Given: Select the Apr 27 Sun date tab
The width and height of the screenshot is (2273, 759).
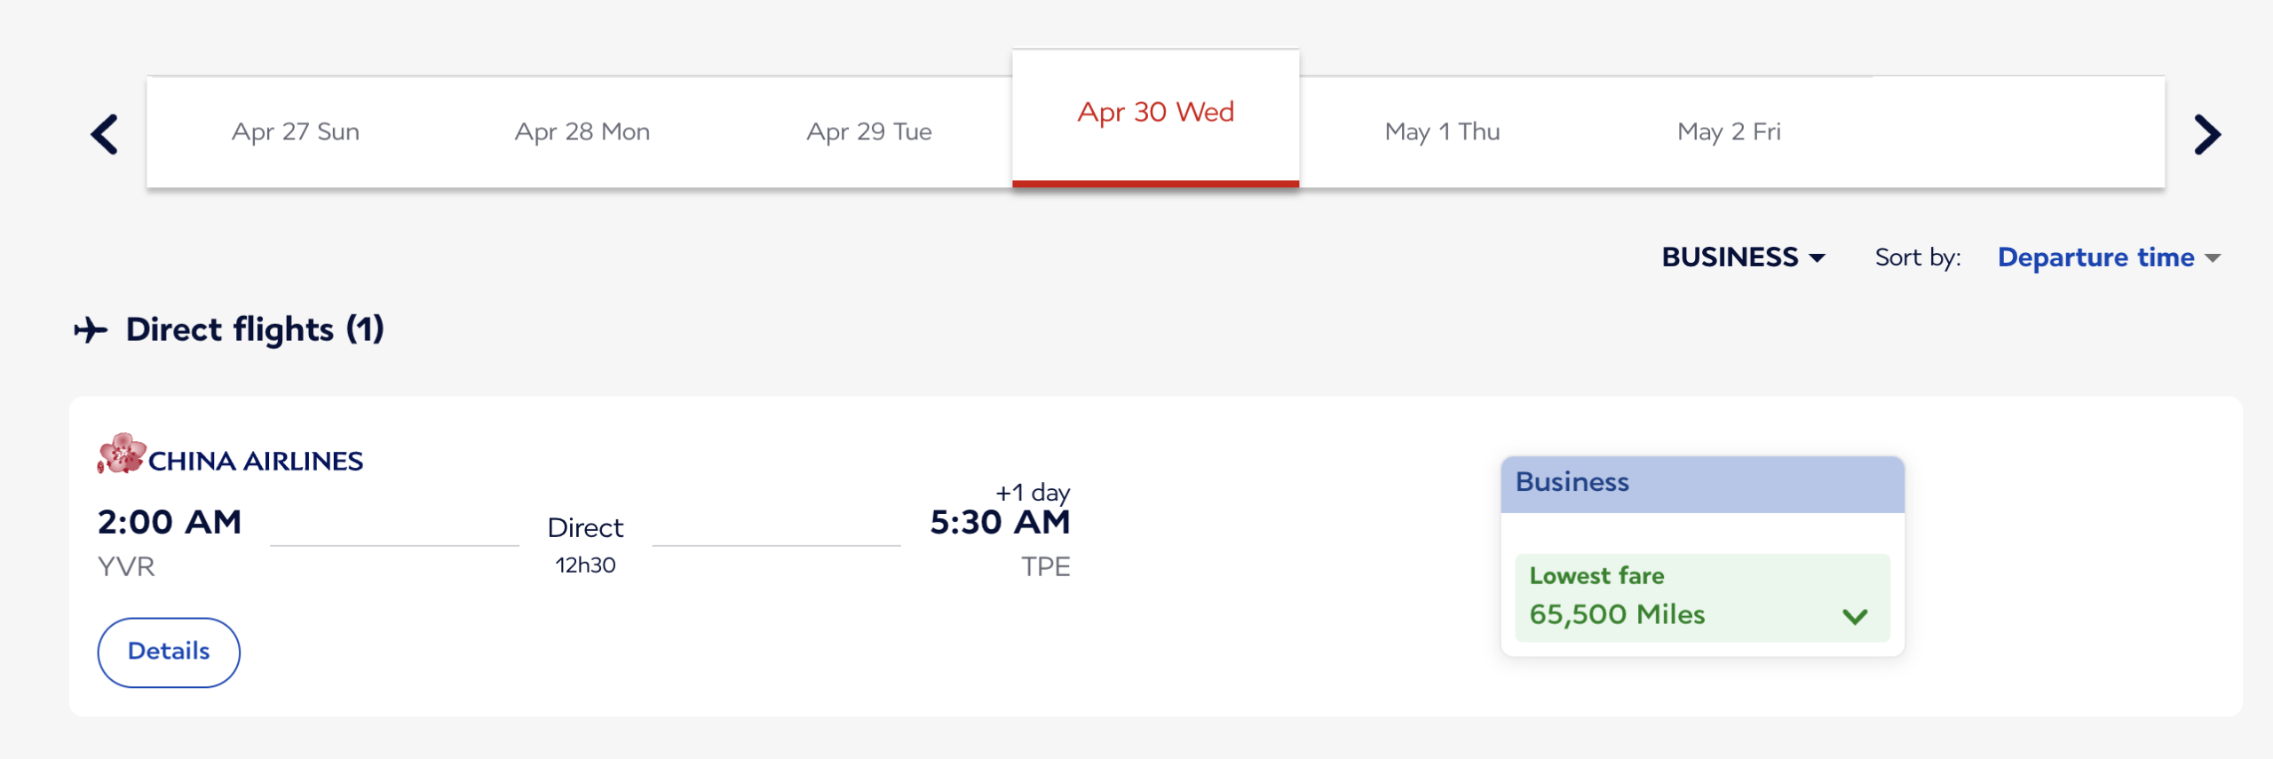Looking at the screenshot, I should 296,131.
